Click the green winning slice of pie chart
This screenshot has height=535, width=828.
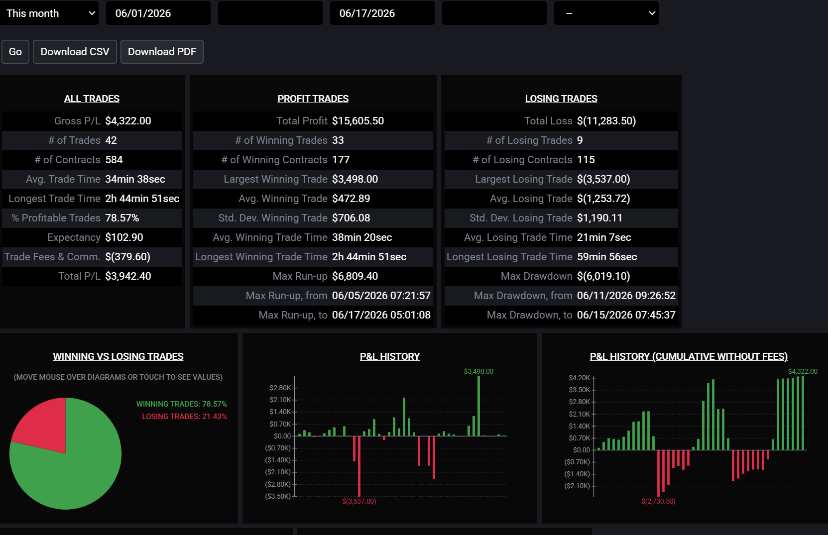(x=75, y=473)
